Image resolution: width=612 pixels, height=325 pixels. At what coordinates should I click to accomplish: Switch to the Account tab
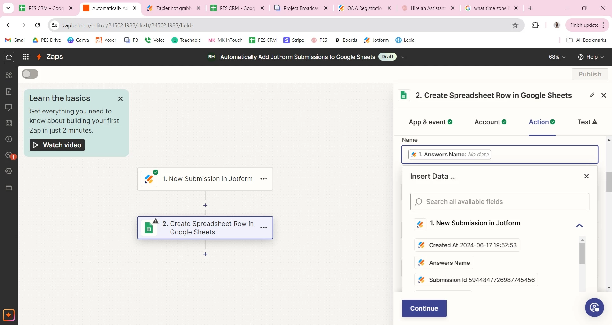pos(490,122)
